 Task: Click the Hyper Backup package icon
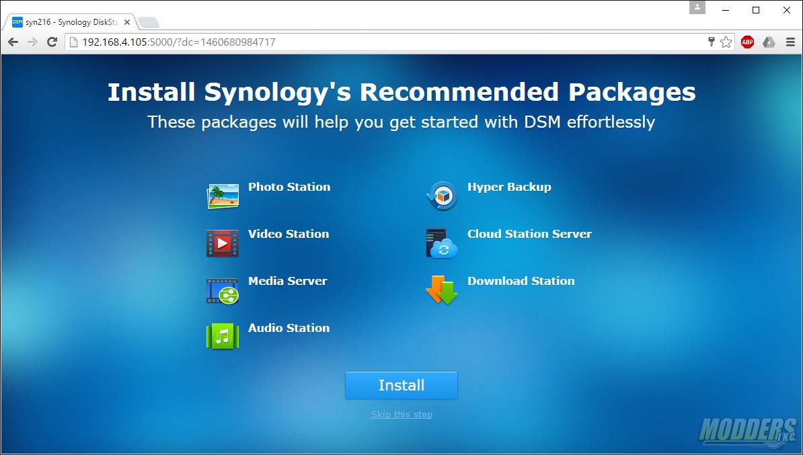[441, 196]
